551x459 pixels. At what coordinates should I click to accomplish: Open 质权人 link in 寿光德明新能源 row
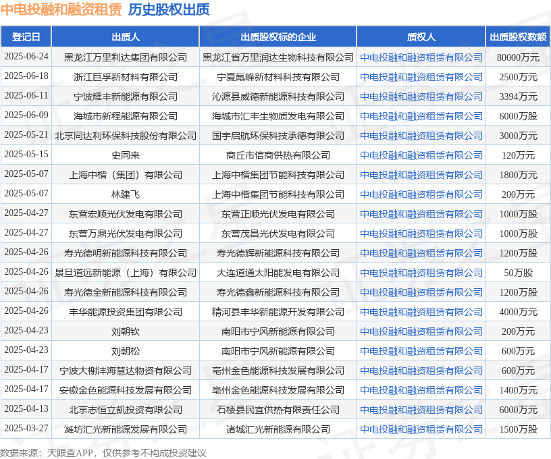click(x=421, y=253)
